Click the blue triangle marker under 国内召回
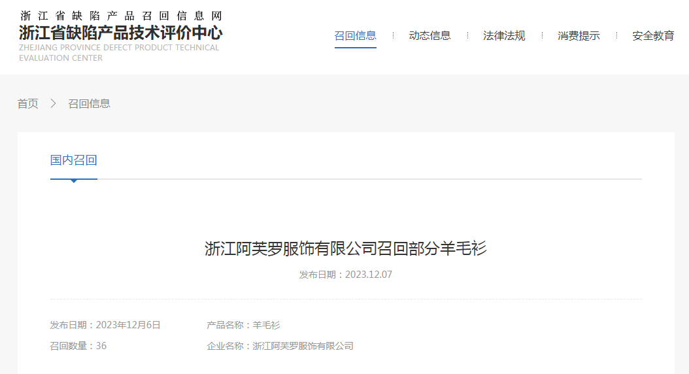Image resolution: width=689 pixels, height=374 pixels. click(74, 181)
